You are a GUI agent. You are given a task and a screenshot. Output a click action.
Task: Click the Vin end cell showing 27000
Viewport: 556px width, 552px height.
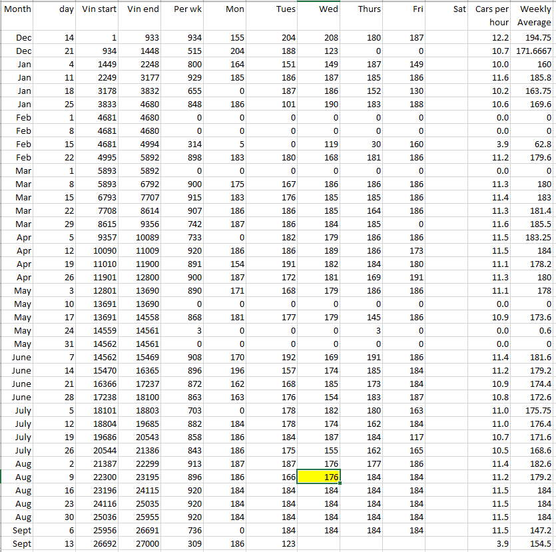[141, 543]
